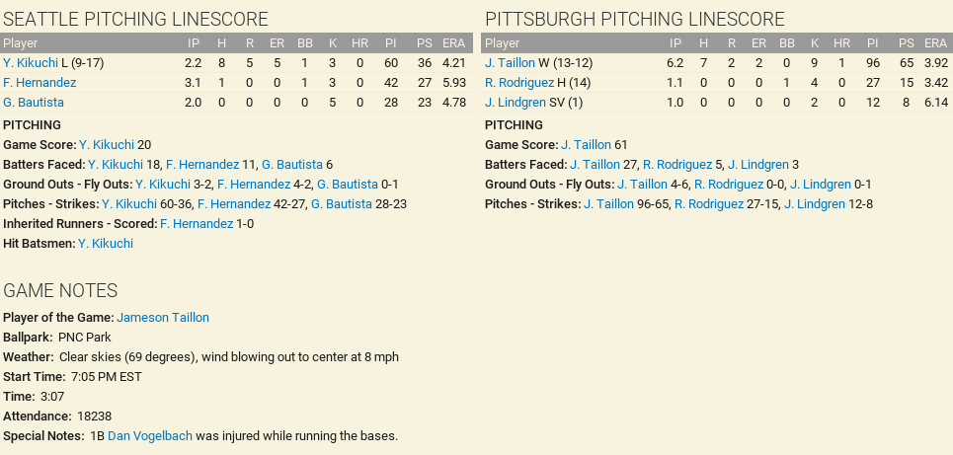
Task: Select J. Lindgren in Pittsburgh linescore table
Action: [516, 103]
